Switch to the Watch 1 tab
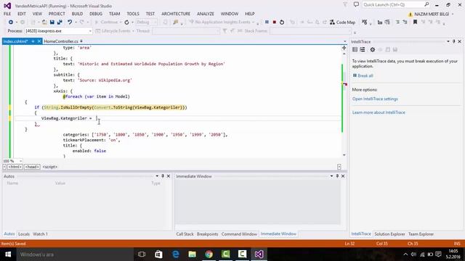Screen dimensions: 465x261 point(41,234)
